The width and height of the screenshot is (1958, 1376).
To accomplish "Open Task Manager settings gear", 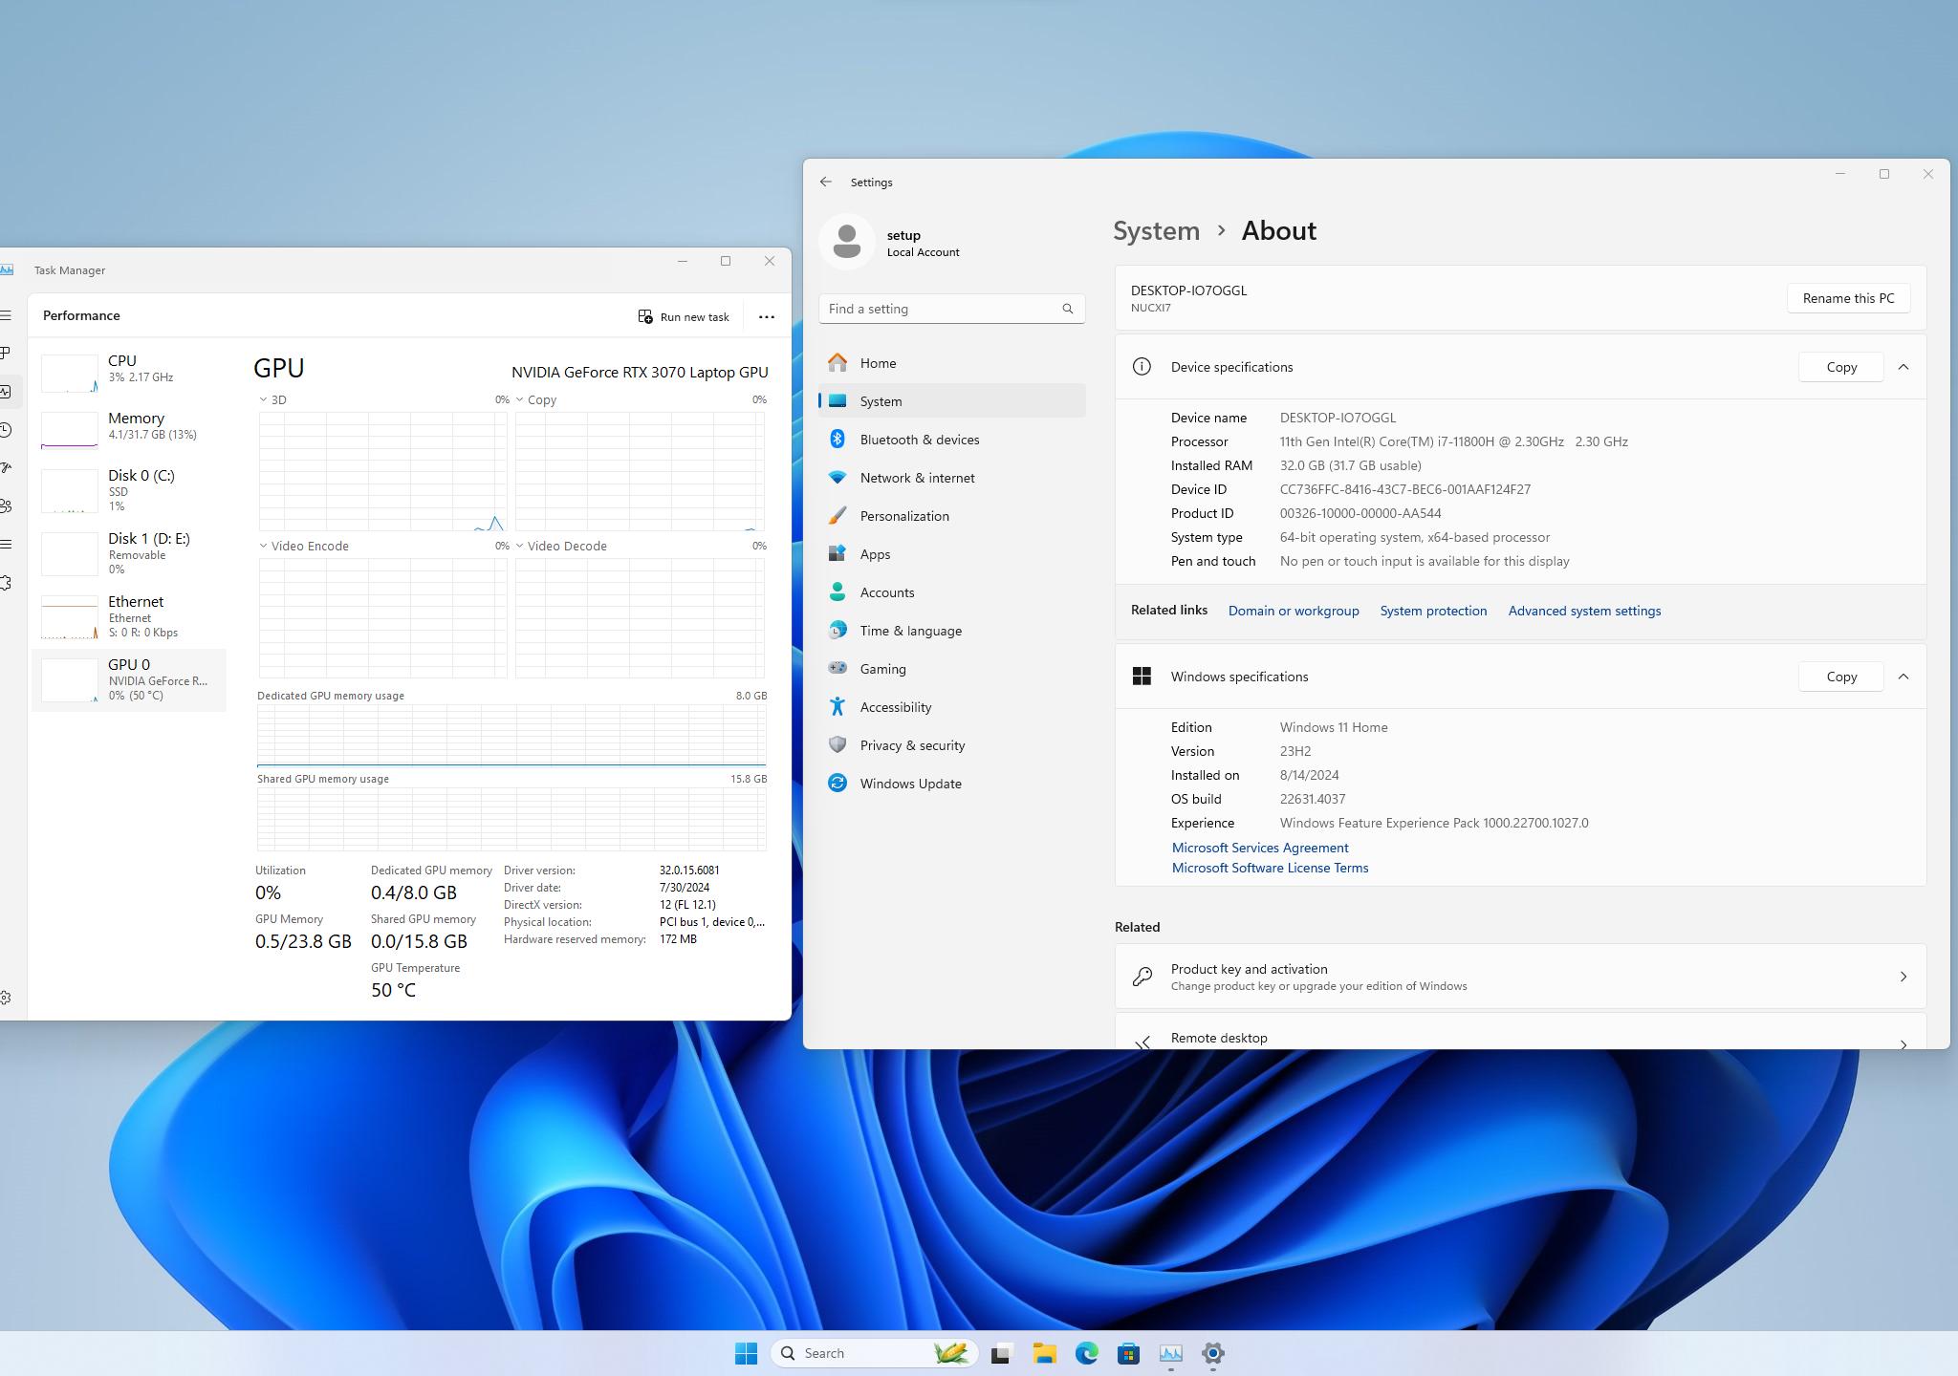I will [x=6, y=998].
